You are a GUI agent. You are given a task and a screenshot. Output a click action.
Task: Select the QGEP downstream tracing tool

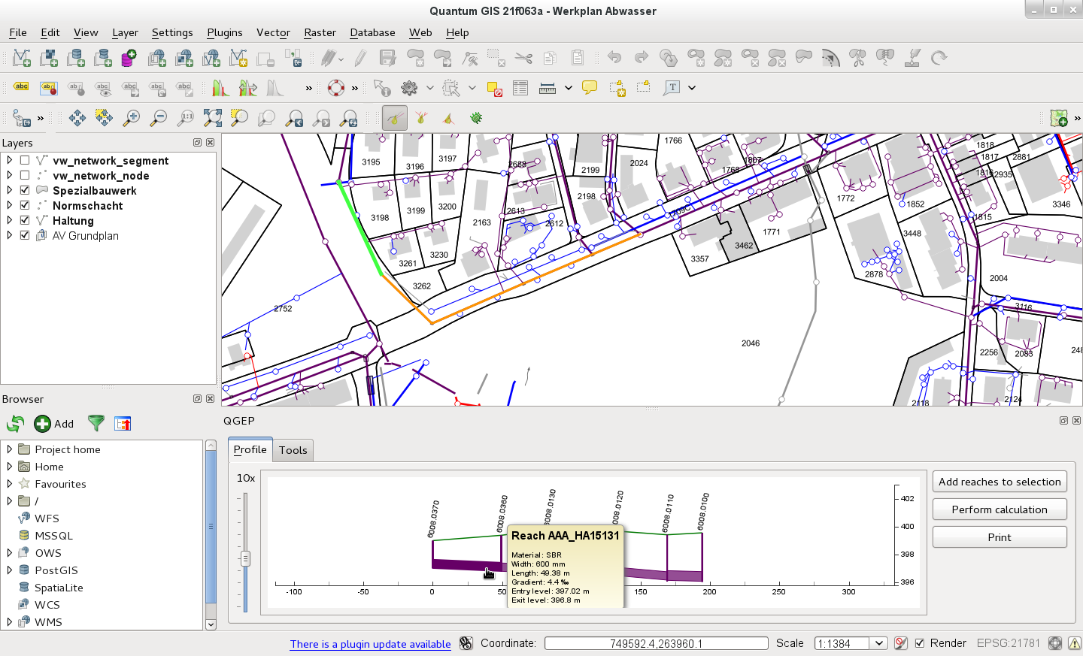point(448,118)
